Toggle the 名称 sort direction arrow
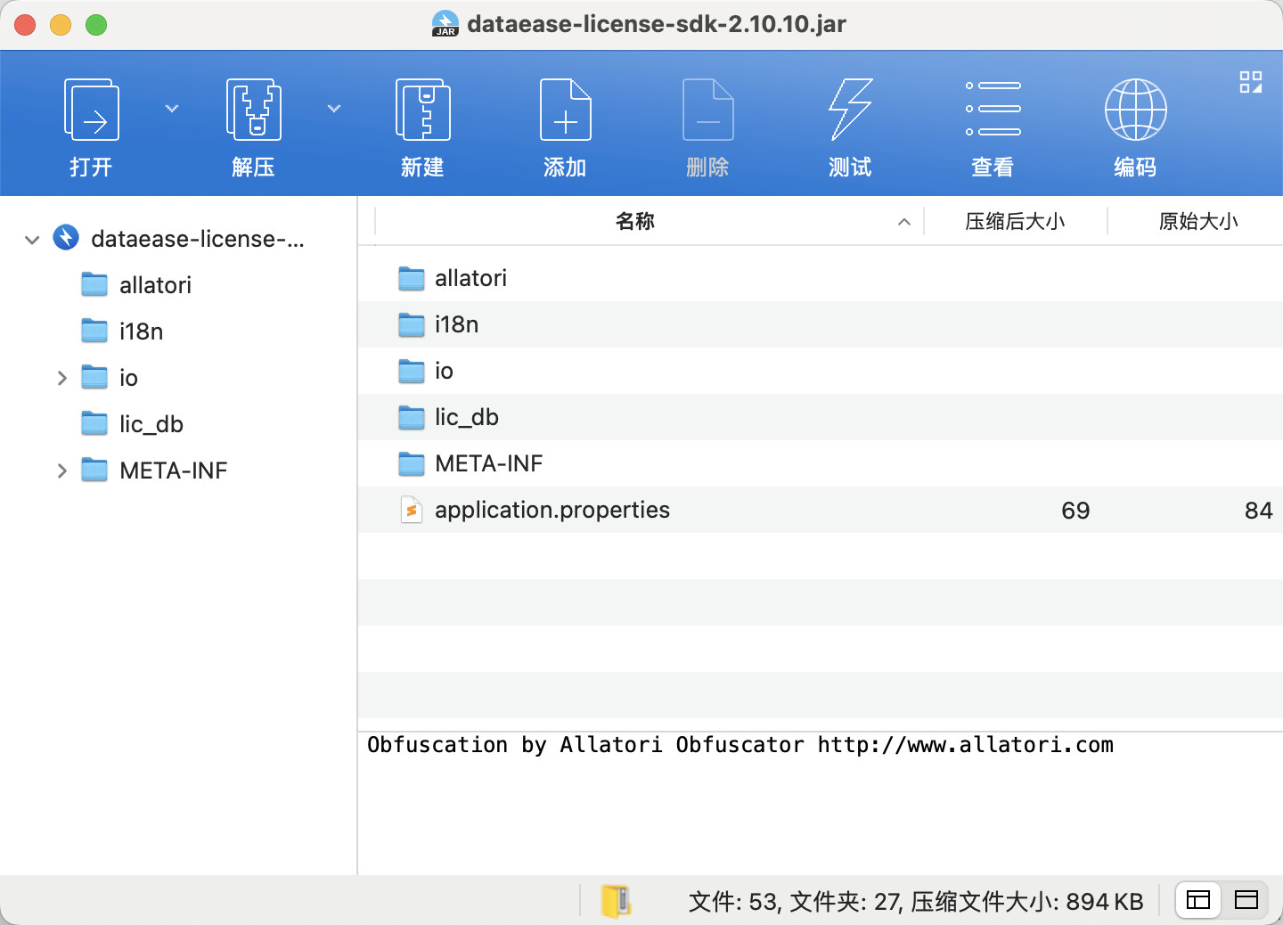This screenshot has height=925, width=1283. coord(904,222)
